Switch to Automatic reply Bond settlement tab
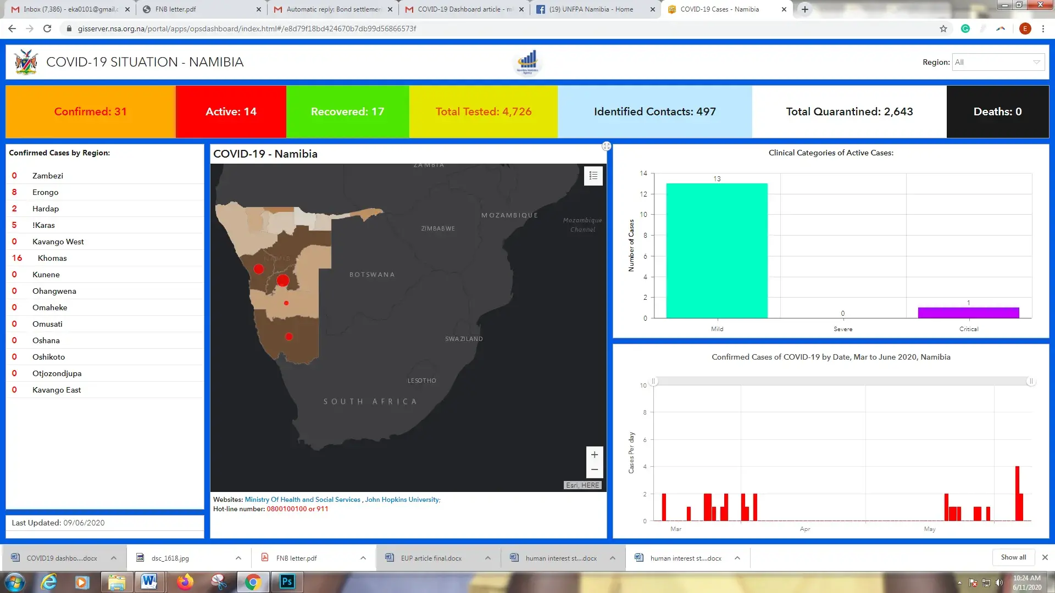 point(332,9)
